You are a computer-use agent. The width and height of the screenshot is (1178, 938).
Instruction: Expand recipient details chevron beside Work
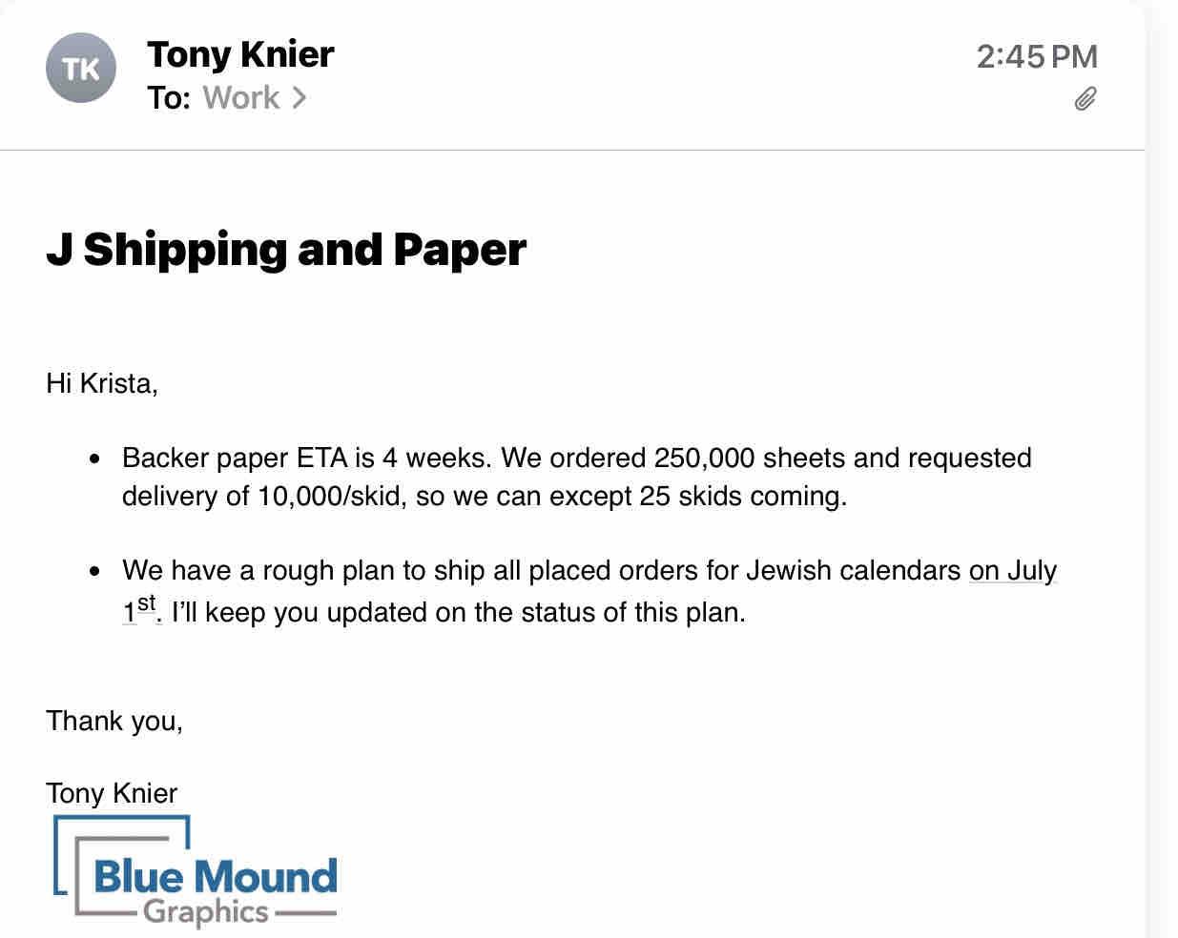pos(300,98)
